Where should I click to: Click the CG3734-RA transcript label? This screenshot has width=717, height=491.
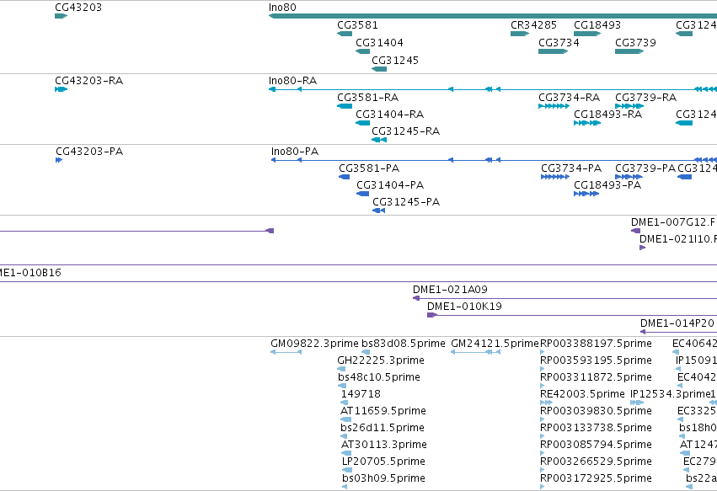pos(570,98)
